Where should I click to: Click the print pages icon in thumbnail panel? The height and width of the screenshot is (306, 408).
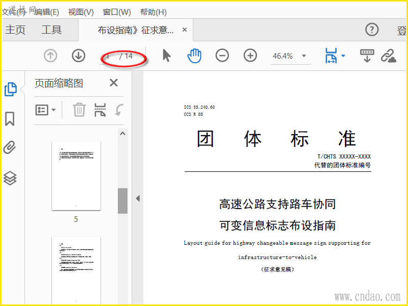[100, 110]
